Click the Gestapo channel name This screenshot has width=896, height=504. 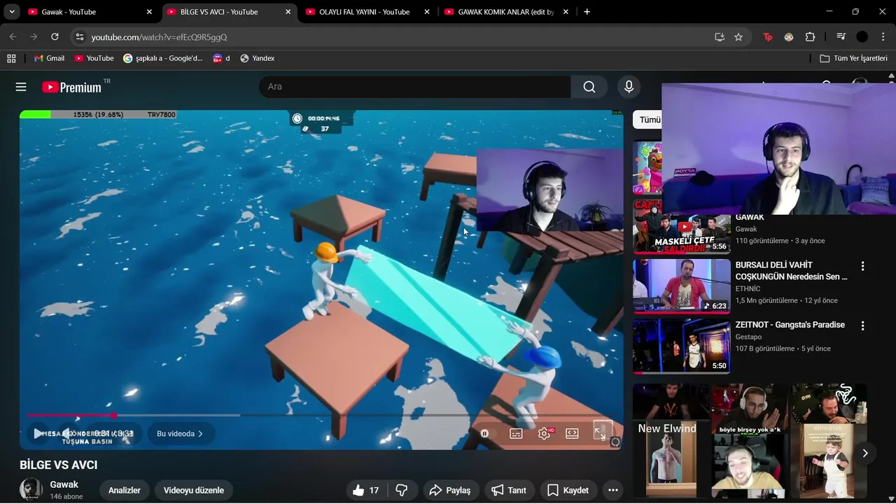tap(748, 337)
